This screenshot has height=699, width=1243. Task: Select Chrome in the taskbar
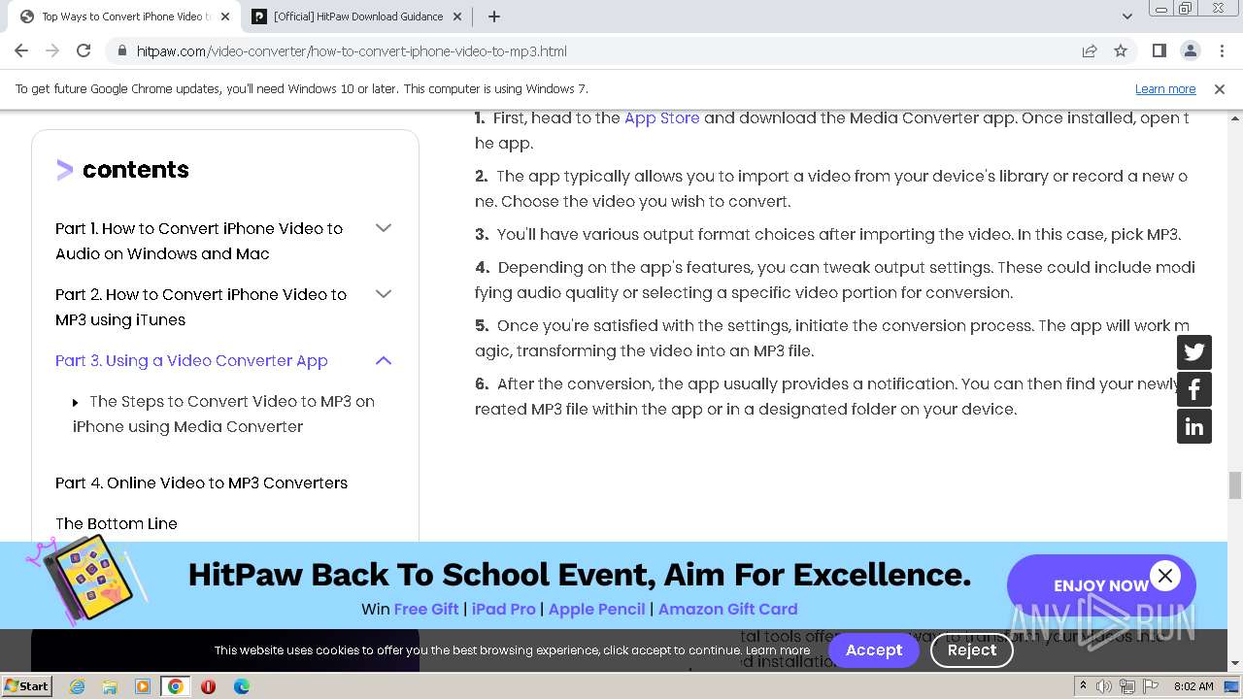(x=176, y=686)
